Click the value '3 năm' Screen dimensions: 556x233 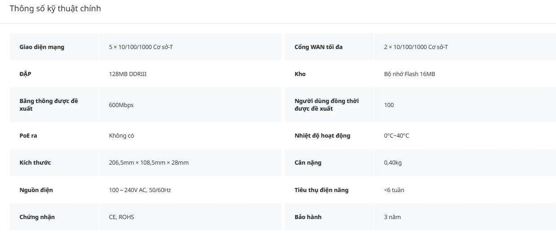coord(392,217)
